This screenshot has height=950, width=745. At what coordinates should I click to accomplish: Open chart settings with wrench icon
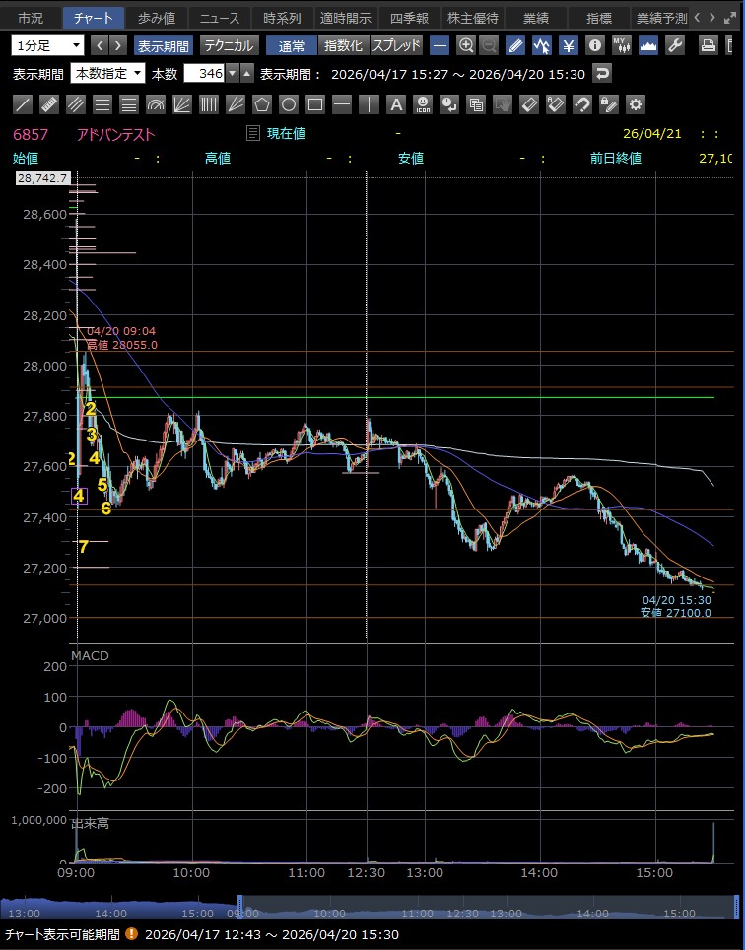(x=675, y=45)
